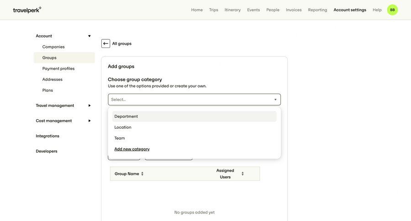Open Companies in the sidebar
The image size is (411, 221).
click(x=53, y=47)
